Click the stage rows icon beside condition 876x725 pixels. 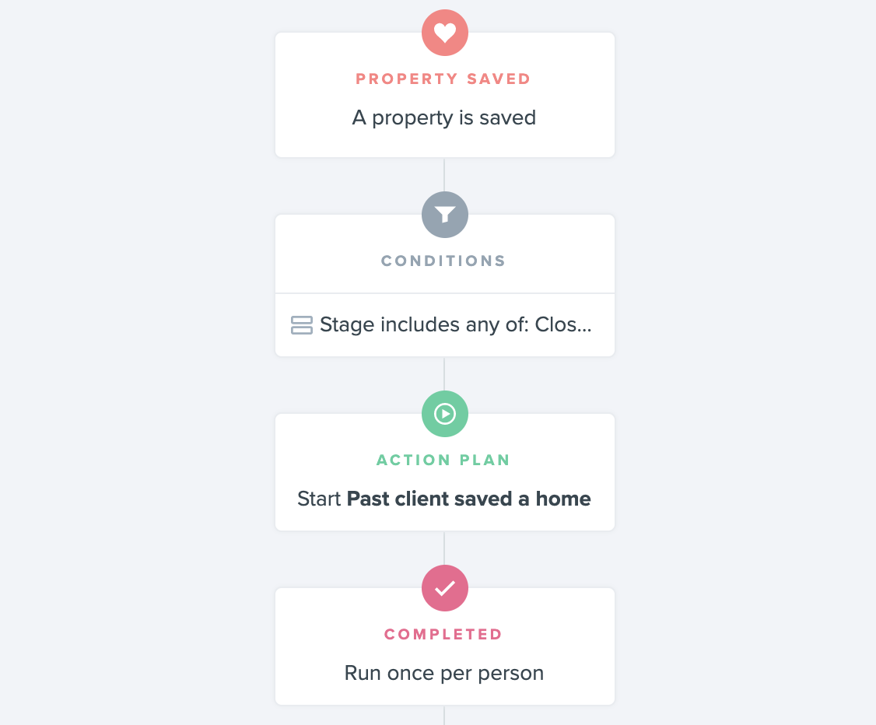(302, 325)
